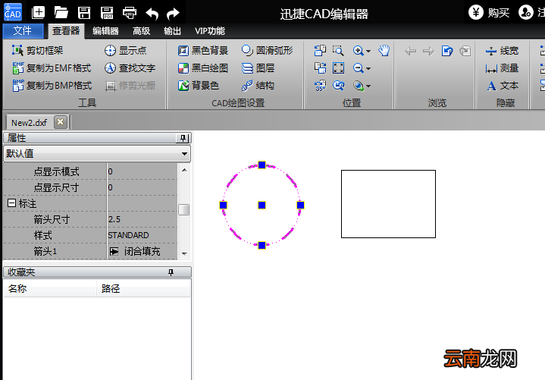
Task: Click the 样式 STANDARD value
Action: pyautogui.click(x=142, y=235)
